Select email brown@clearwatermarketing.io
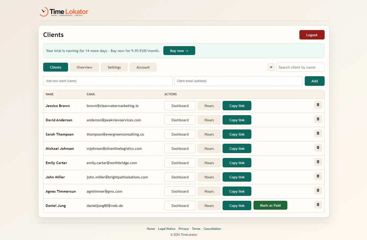Screen dimensions: 367x240 pyautogui.click(x=113, y=106)
